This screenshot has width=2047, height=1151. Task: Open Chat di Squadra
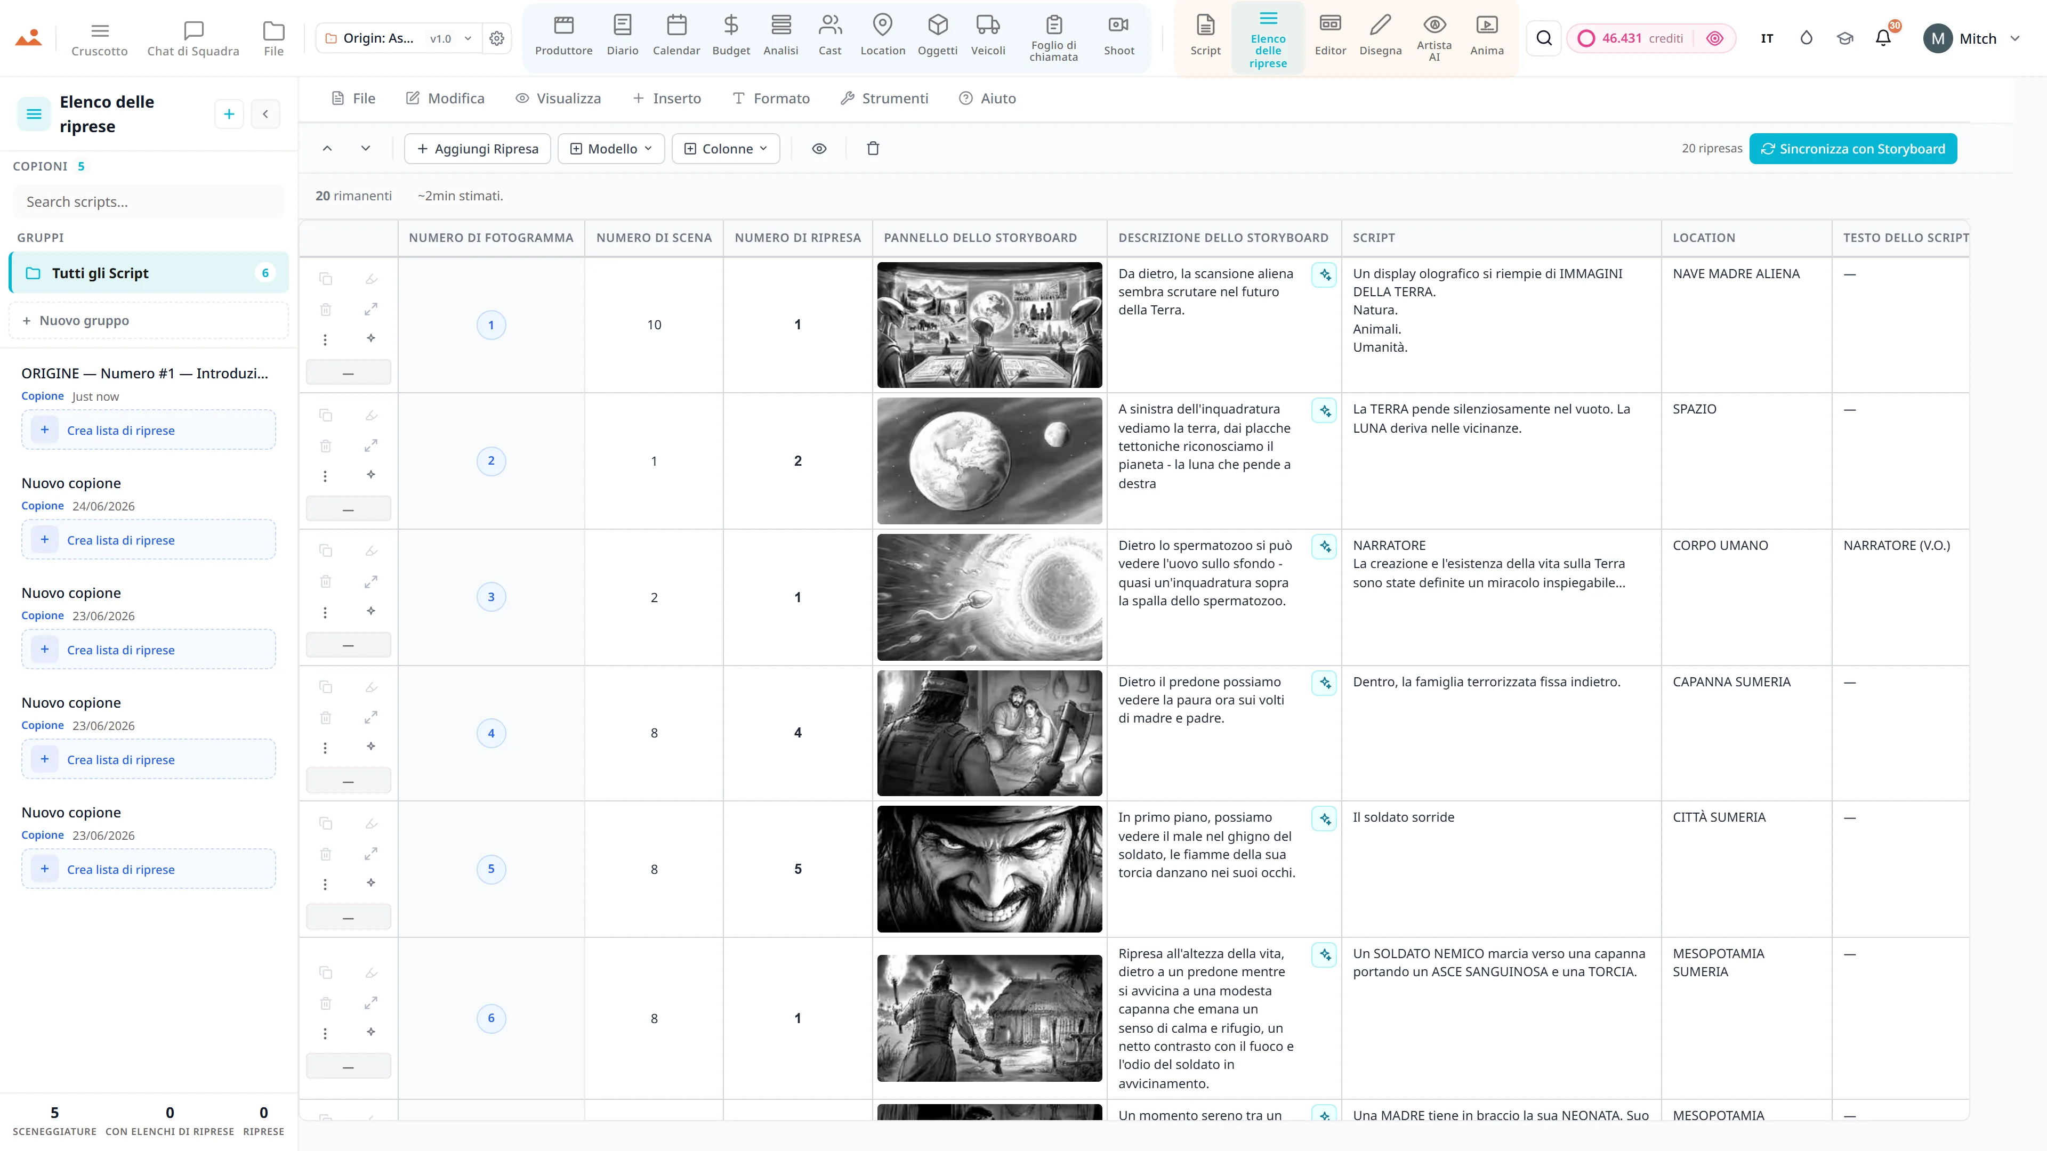(193, 38)
